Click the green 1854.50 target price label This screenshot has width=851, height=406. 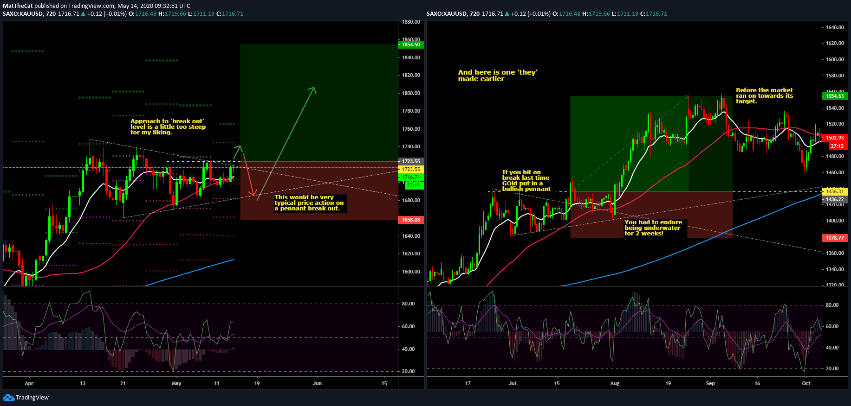[411, 44]
